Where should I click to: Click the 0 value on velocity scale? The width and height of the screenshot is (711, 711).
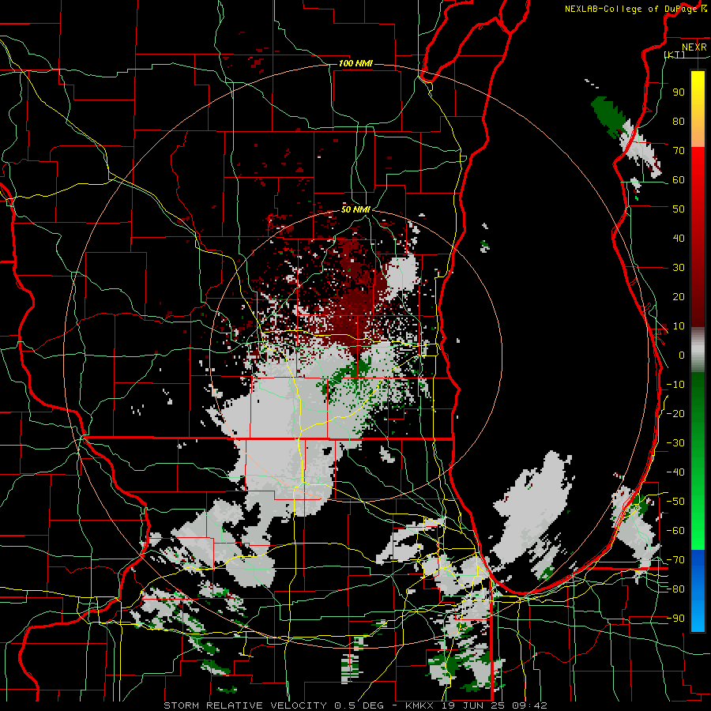tap(682, 355)
